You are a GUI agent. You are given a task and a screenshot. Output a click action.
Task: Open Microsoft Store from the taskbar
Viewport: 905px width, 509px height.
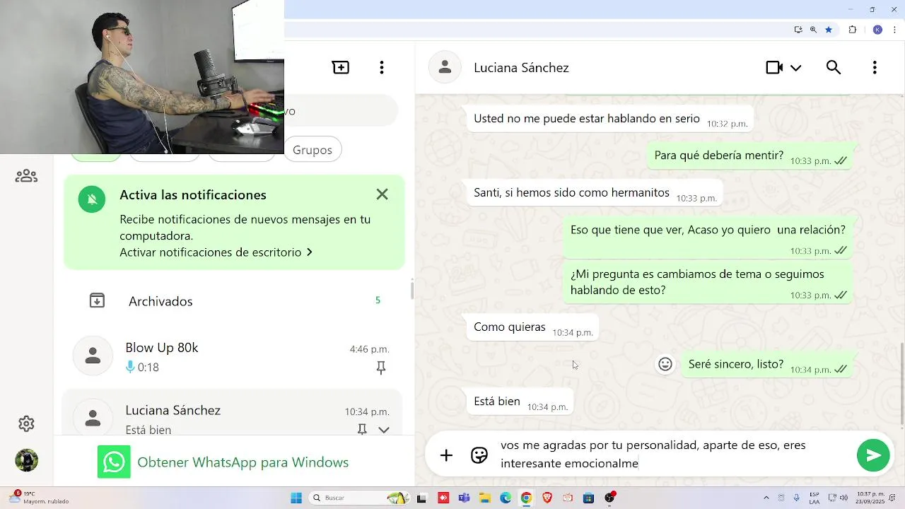coord(588,498)
